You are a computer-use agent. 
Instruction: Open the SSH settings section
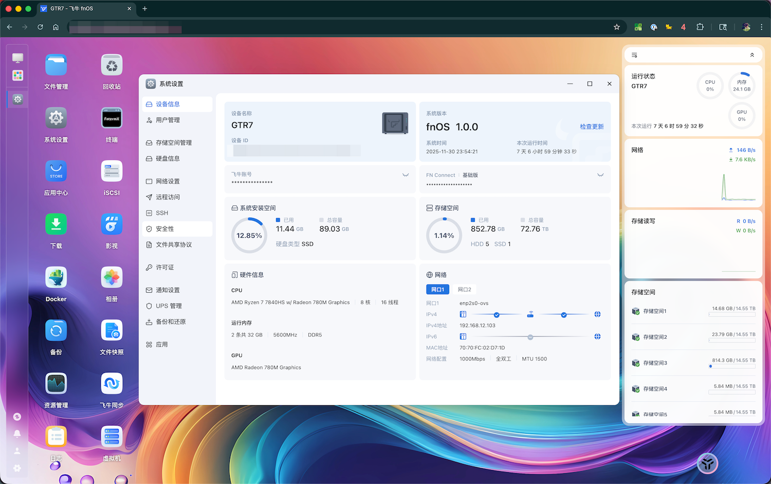177,213
